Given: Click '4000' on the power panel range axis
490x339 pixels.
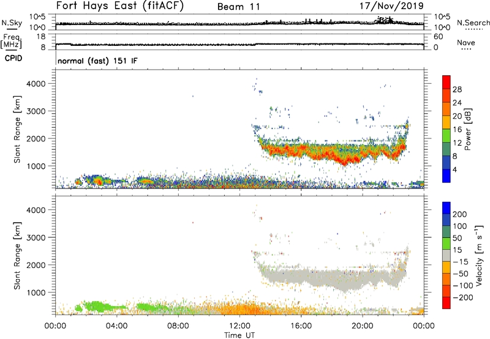Looking at the screenshot, I should click(36, 84).
